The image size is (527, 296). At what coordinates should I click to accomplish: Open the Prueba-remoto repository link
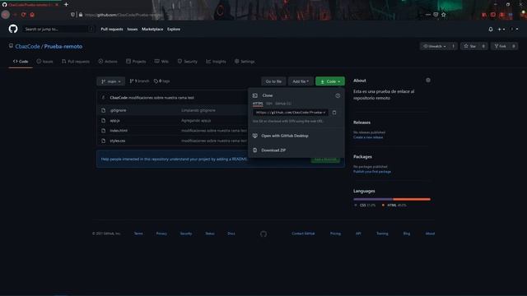coord(63,46)
